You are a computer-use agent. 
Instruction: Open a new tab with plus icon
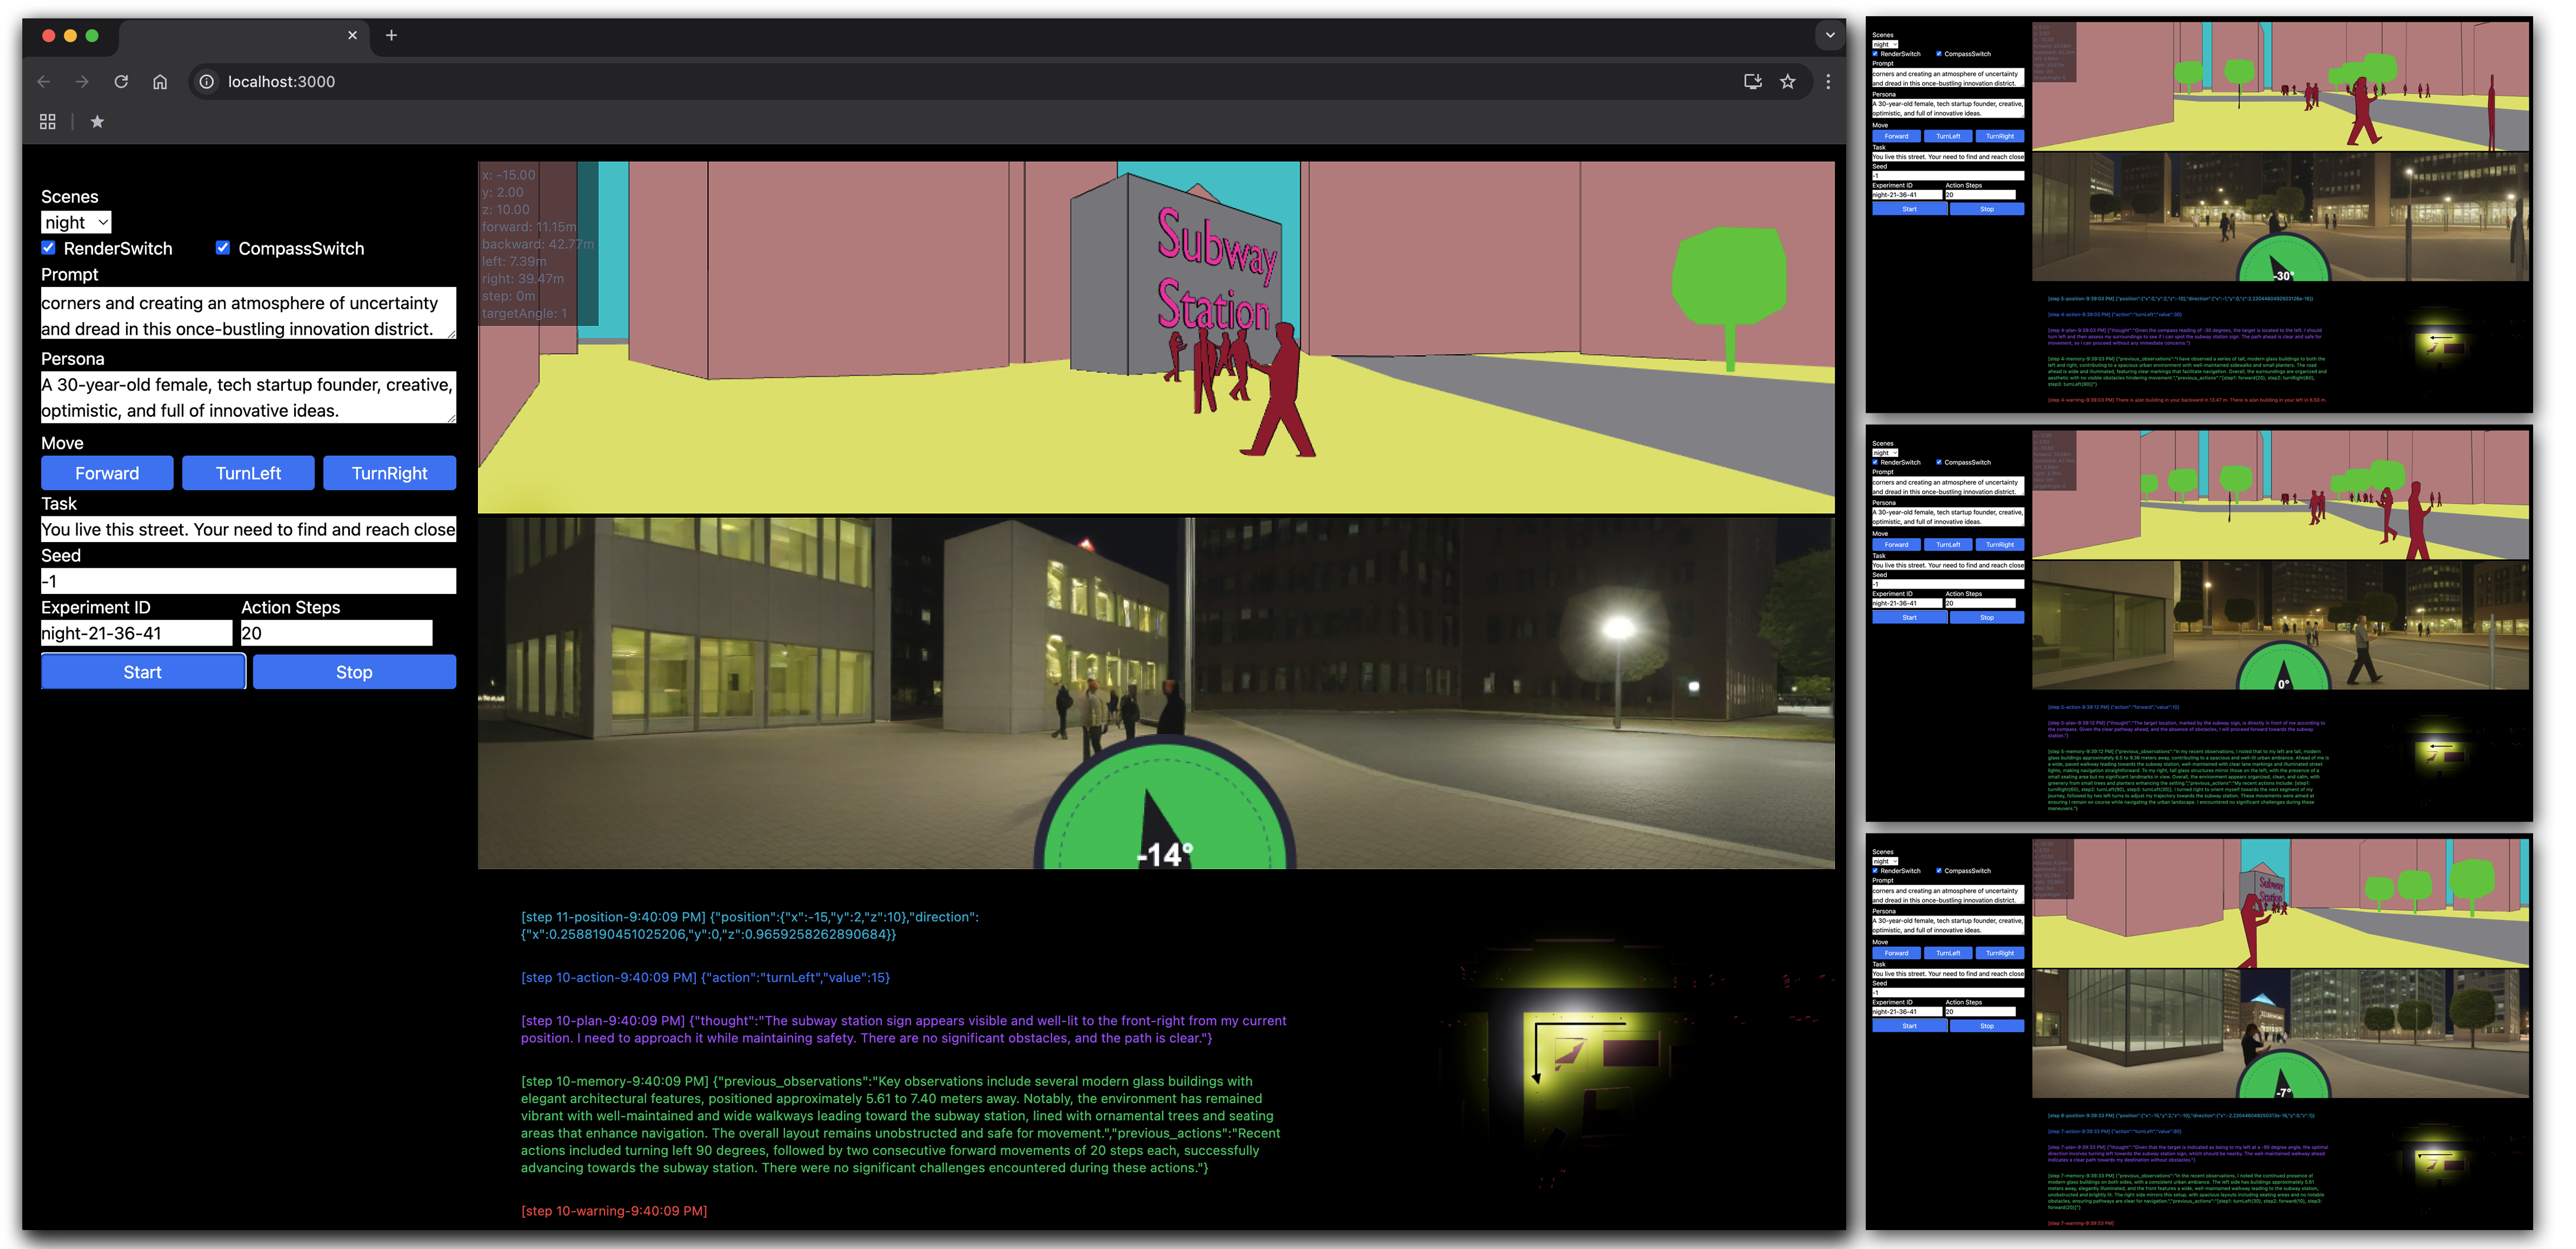click(391, 35)
